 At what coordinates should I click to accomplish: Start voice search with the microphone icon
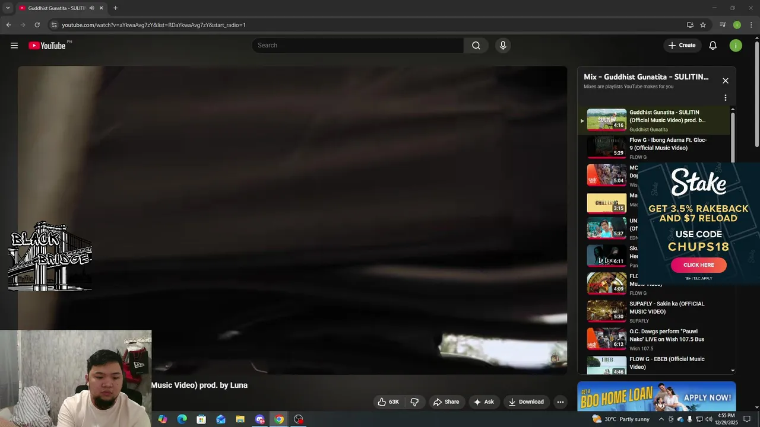(x=503, y=46)
